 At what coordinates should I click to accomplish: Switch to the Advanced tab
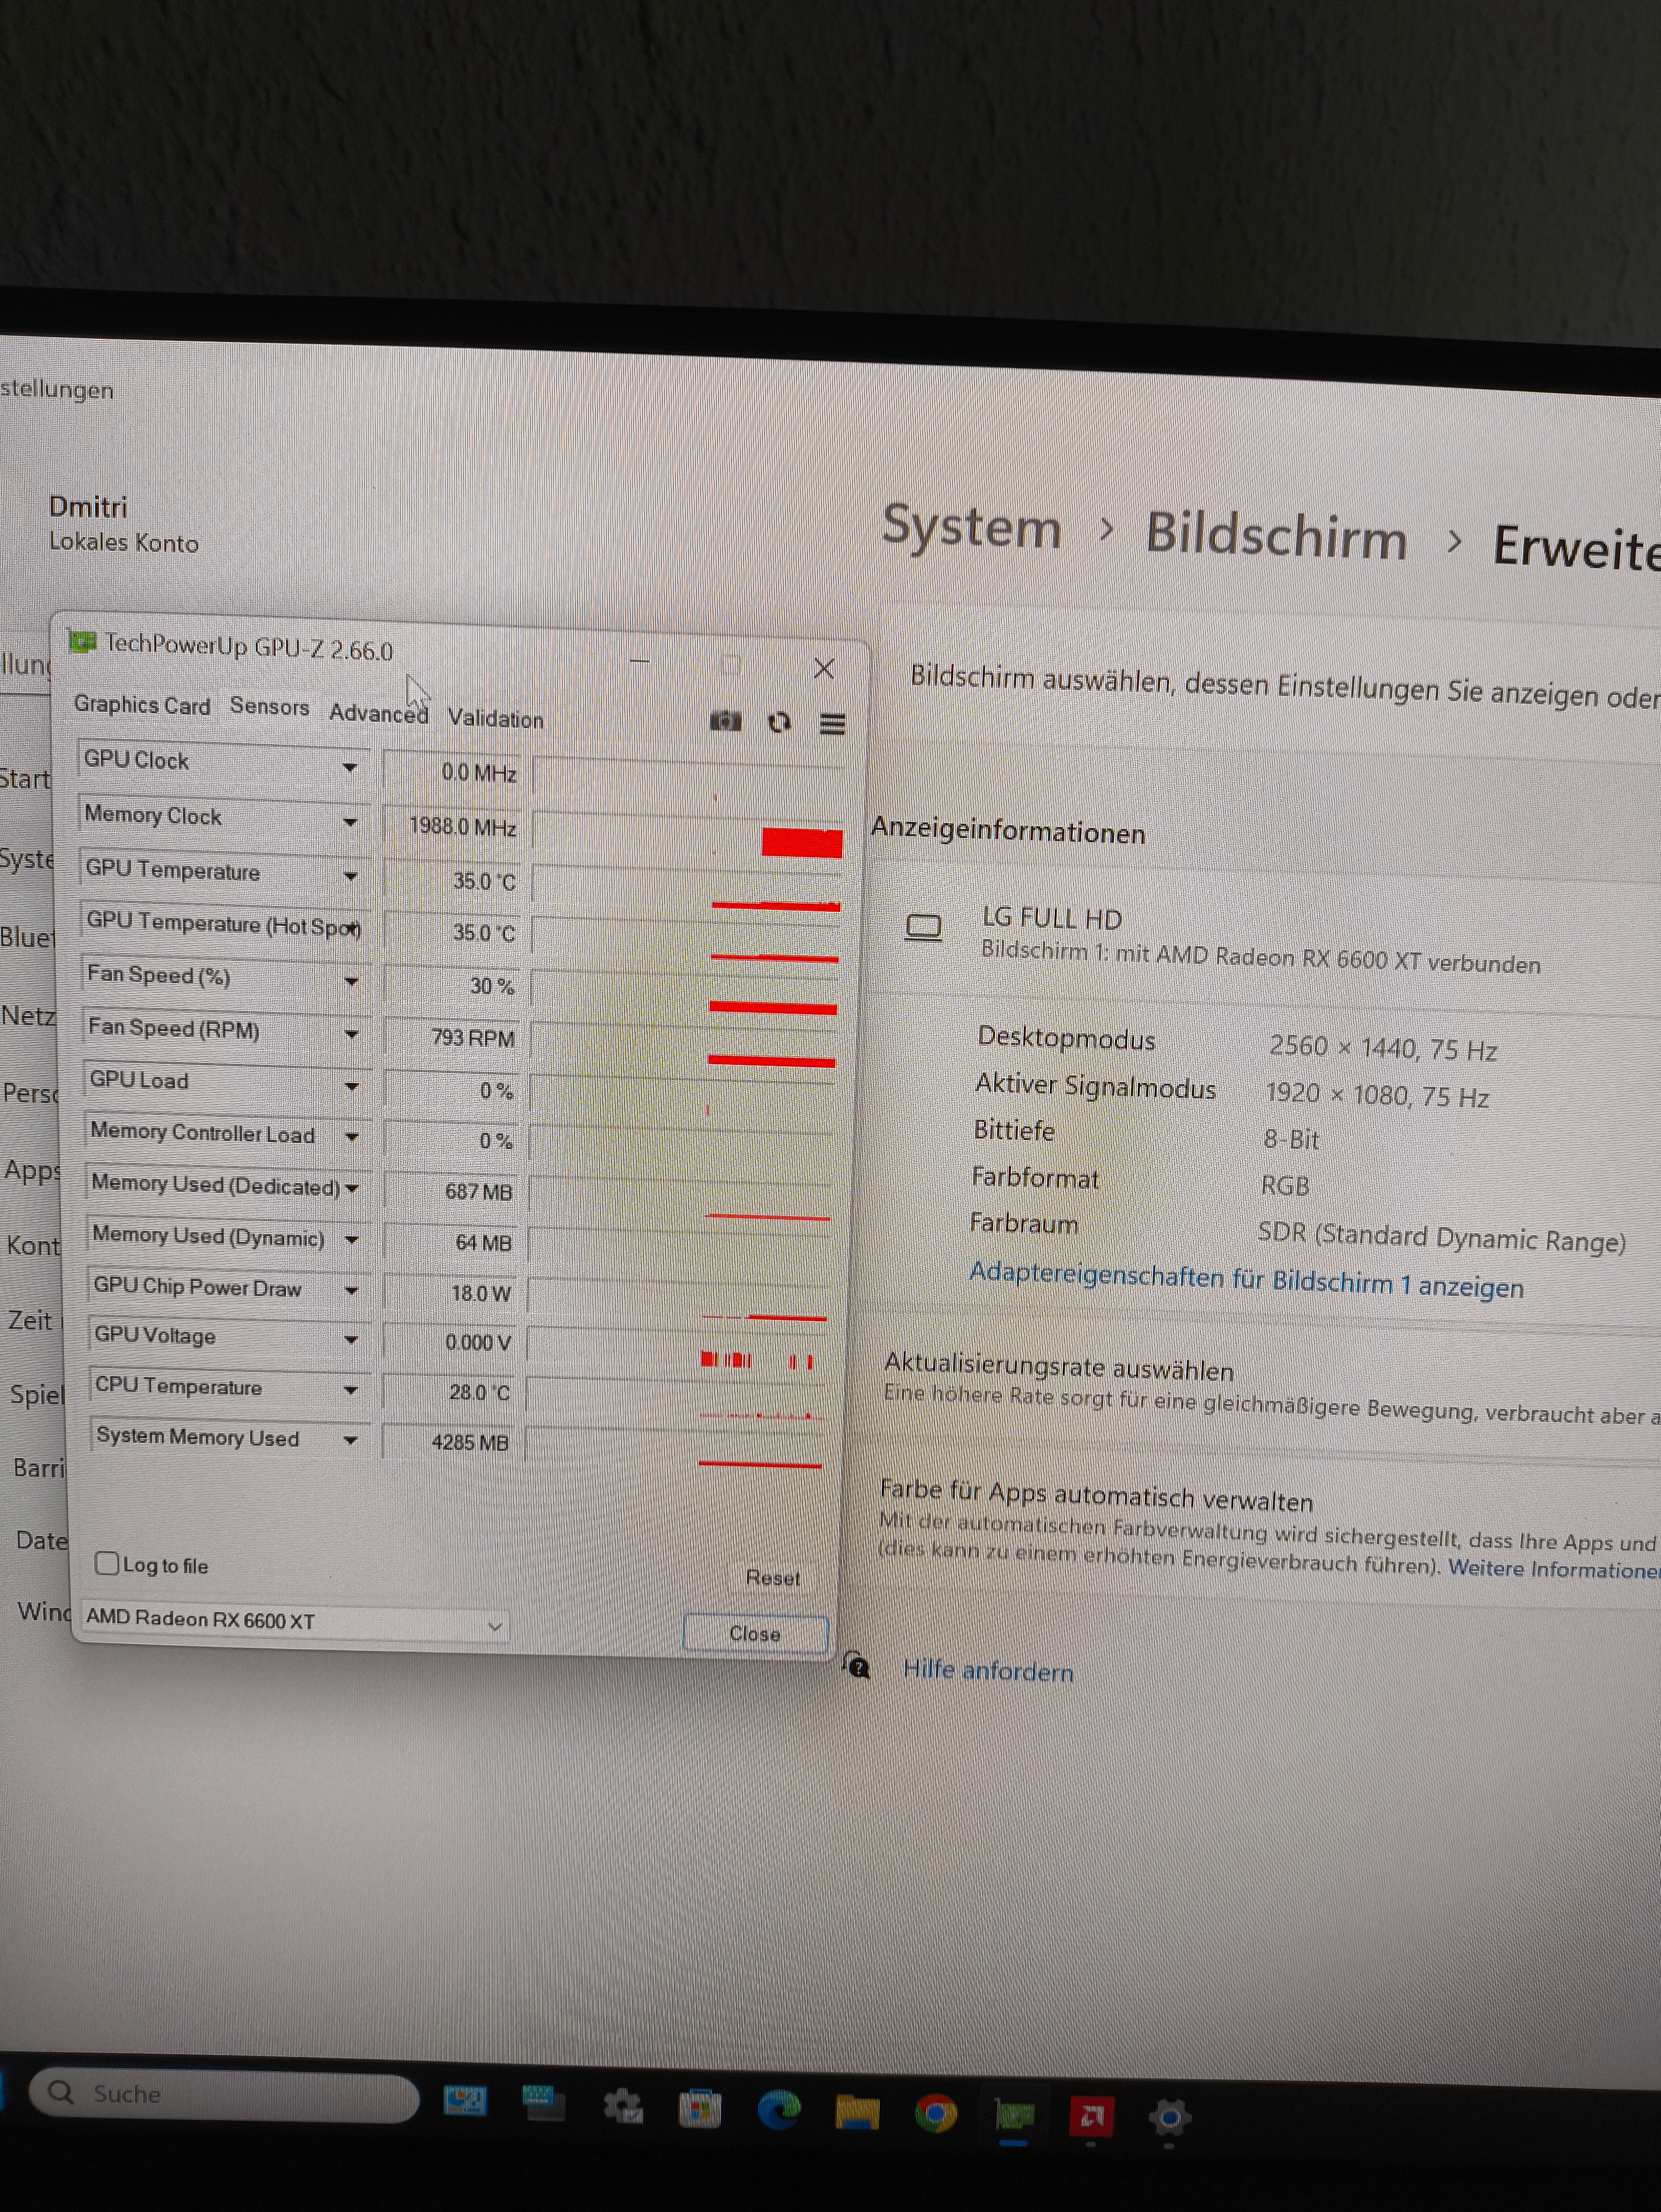378,713
